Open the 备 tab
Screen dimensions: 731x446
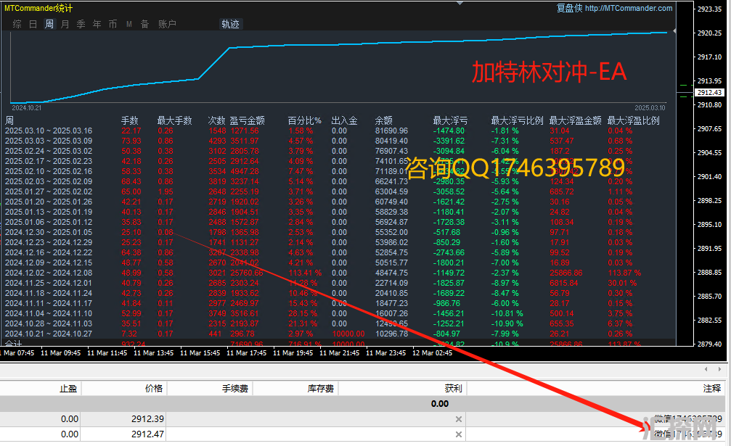coord(145,24)
